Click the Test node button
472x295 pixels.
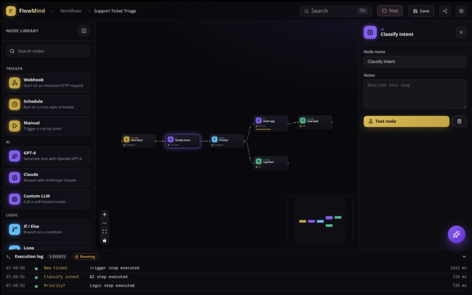coord(406,122)
